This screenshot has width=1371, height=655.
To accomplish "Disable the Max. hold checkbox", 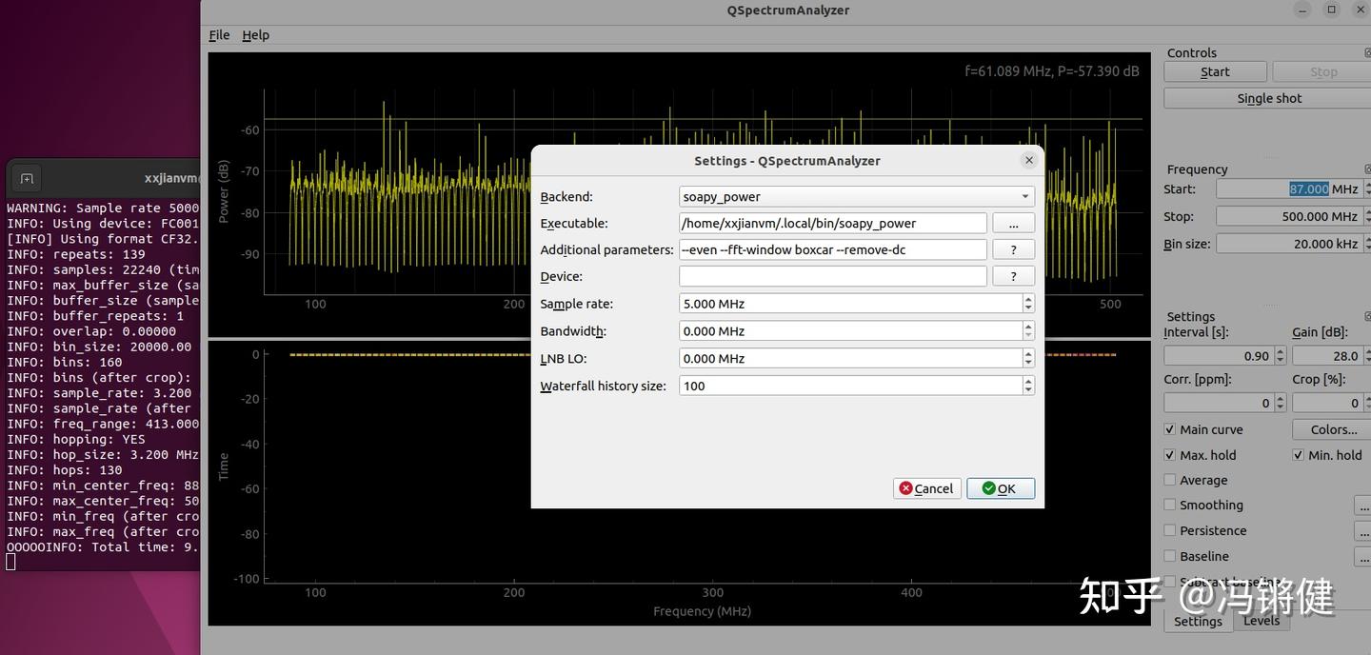I will point(1169,454).
